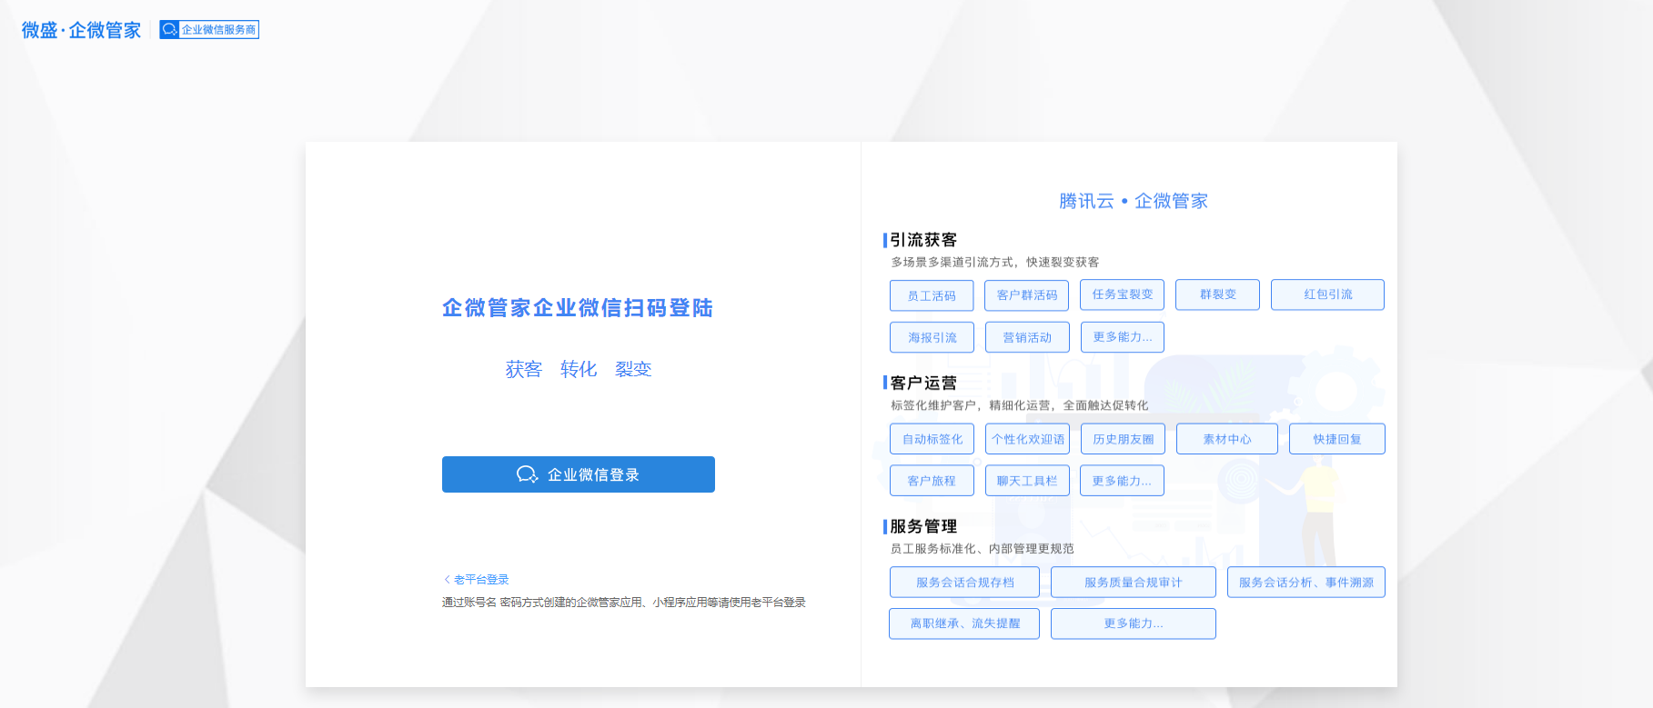Click 更多能力 under 引流获客
This screenshot has width=1653, height=708.
click(1123, 337)
